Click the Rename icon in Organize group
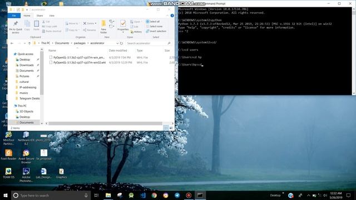The image size is (356, 200). click(85, 30)
